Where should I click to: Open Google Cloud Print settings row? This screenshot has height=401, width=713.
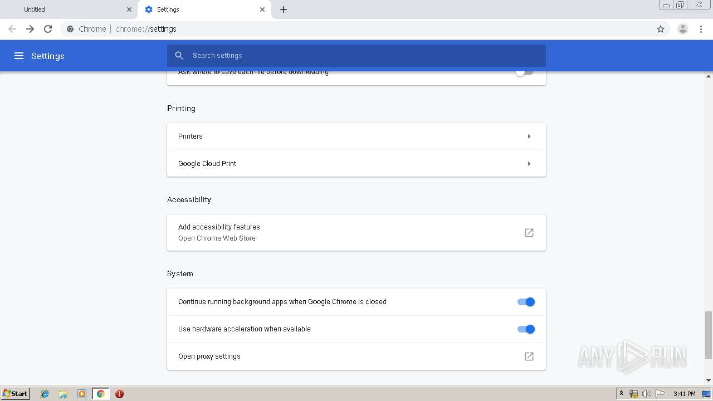click(356, 164)
